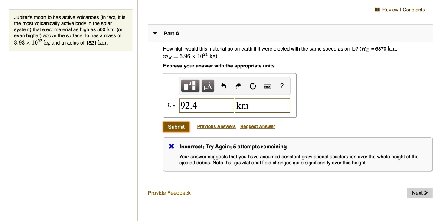Open the templates math-format tool
The width and height of the screenshot is (444, 221).
coord(190,86)
